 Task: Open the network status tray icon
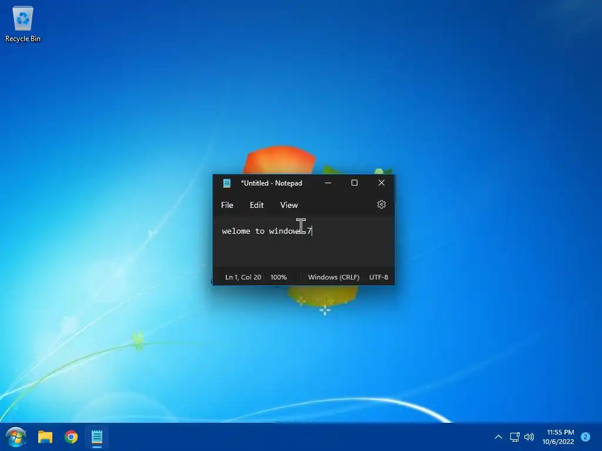coord(514,437)
